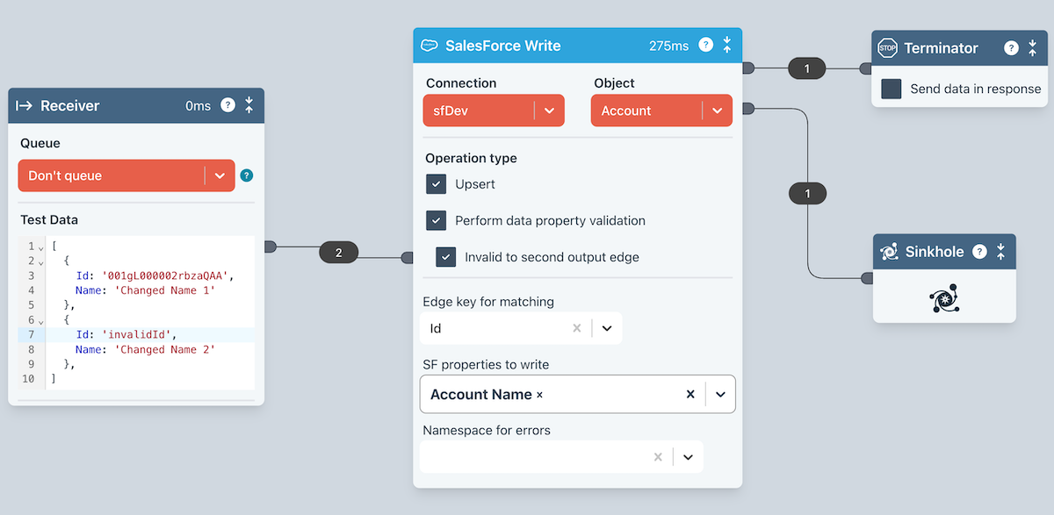Clear the Id edge key value

coord(577,328)
